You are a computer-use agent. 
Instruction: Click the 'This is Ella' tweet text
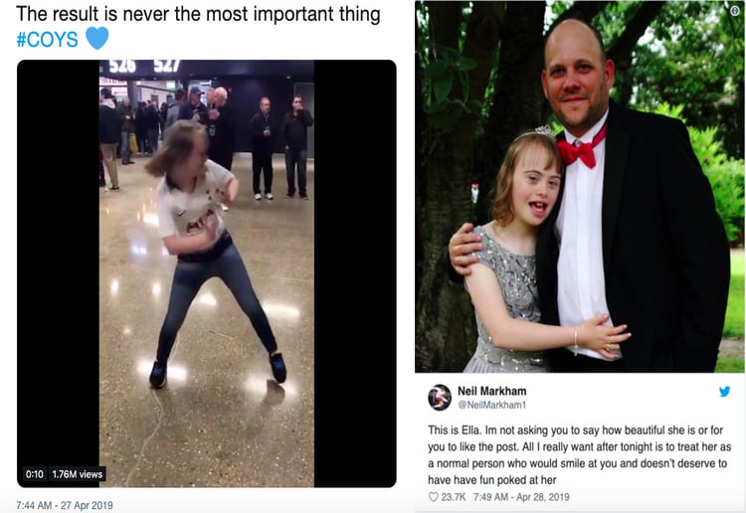pyautogui.click(x=579, y=455)
